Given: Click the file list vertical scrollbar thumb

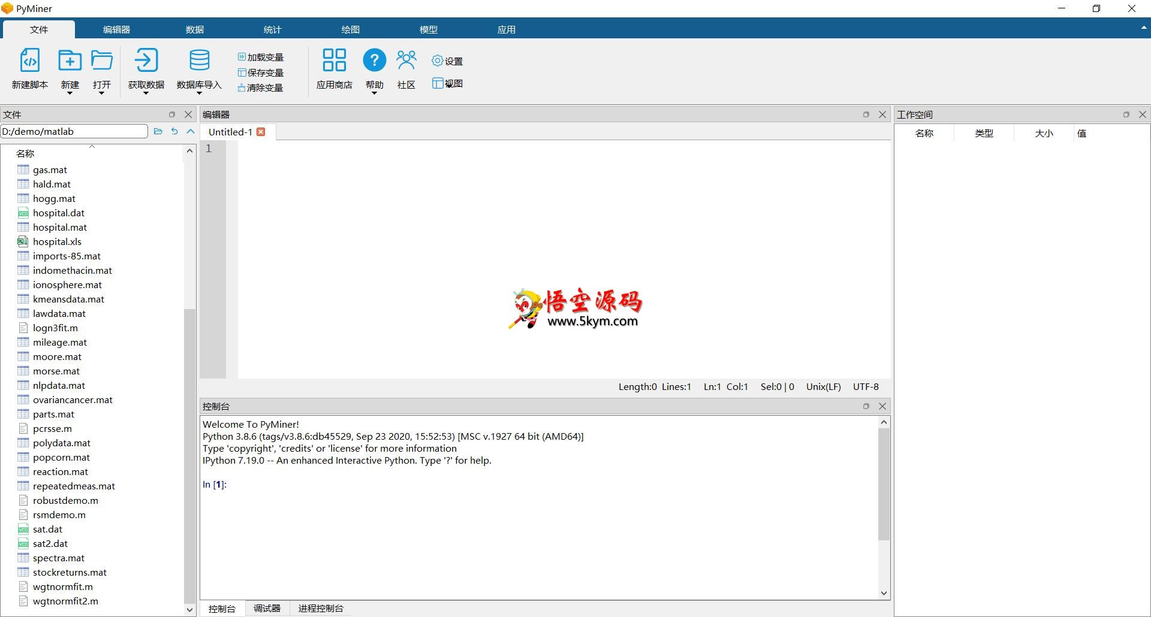Looking at the screenshot, I should coord(189,455).
